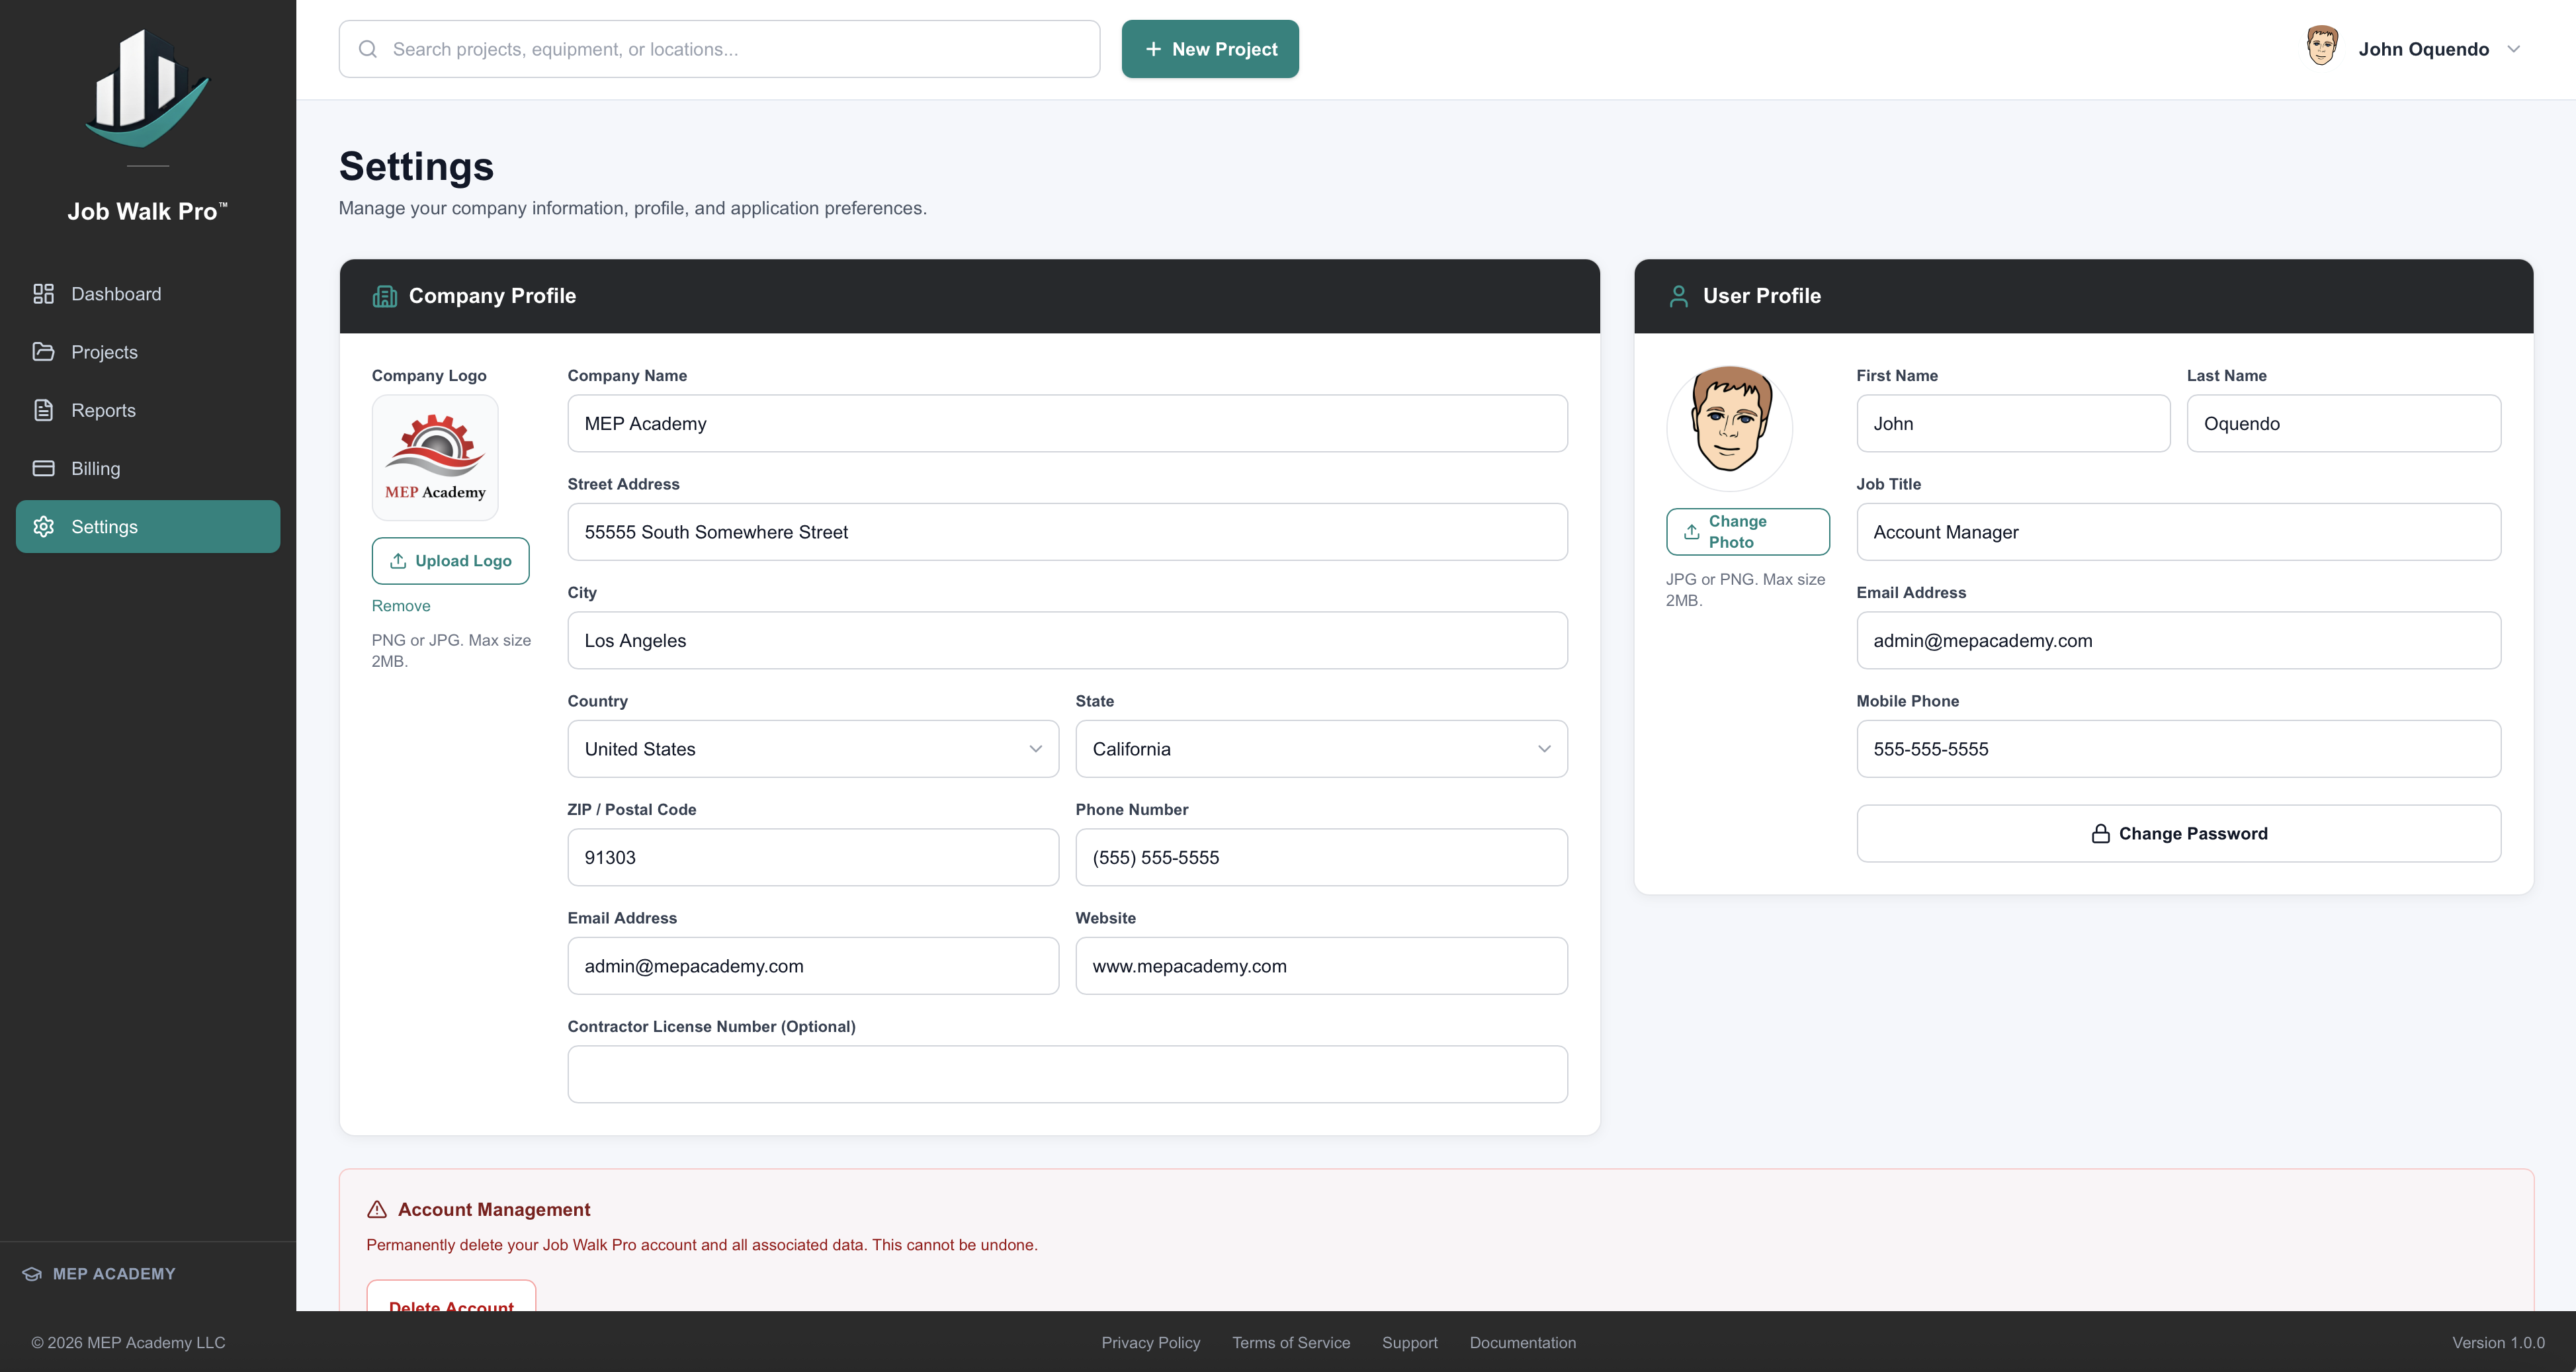Click the Contractor License Number field
This screenshot has width=2576, height=1372.
[1067, 1074]
